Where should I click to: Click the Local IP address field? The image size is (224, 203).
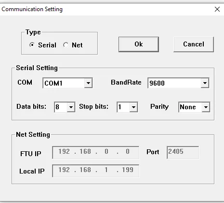(96, 171)
